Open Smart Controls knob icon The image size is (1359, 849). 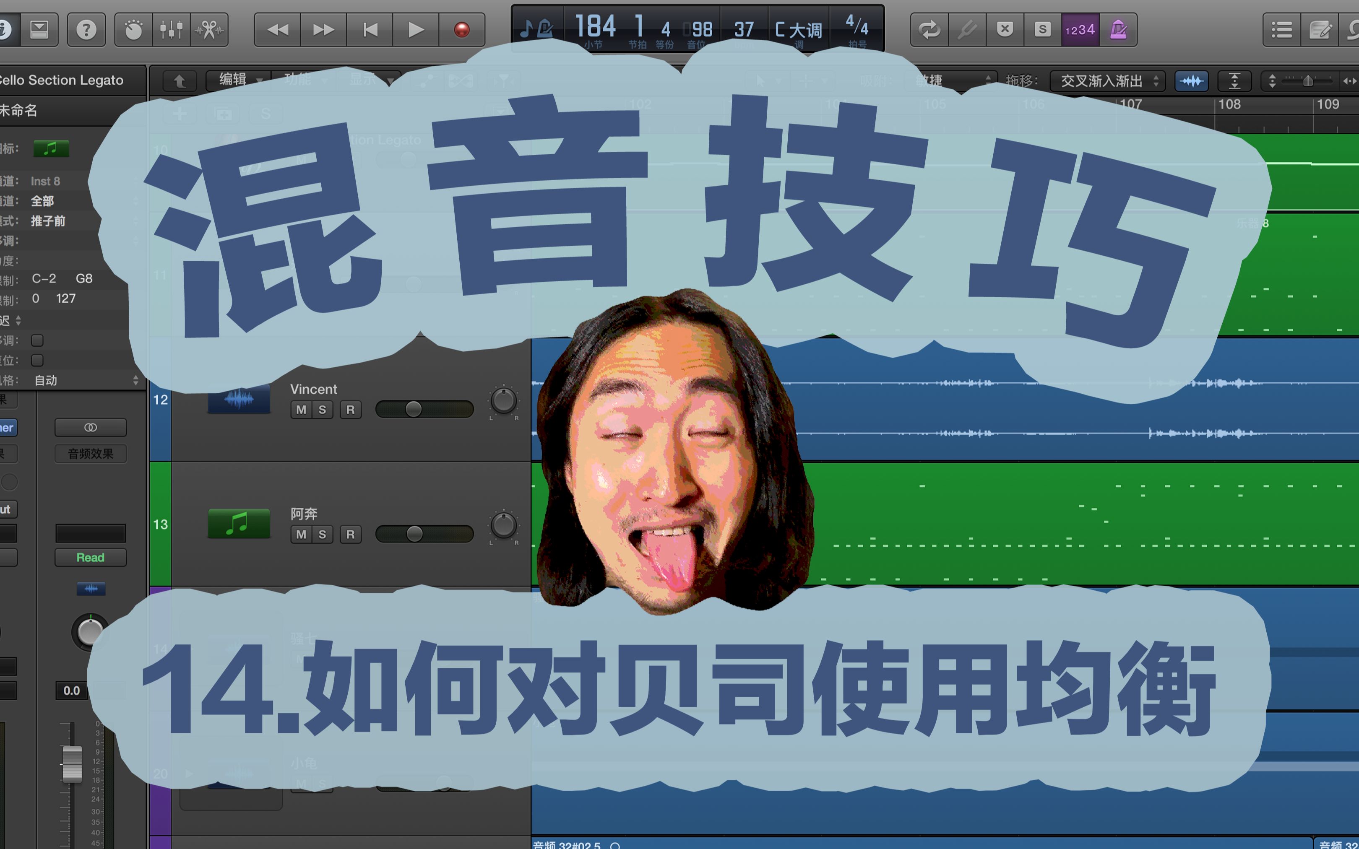[x=134, y=29]
